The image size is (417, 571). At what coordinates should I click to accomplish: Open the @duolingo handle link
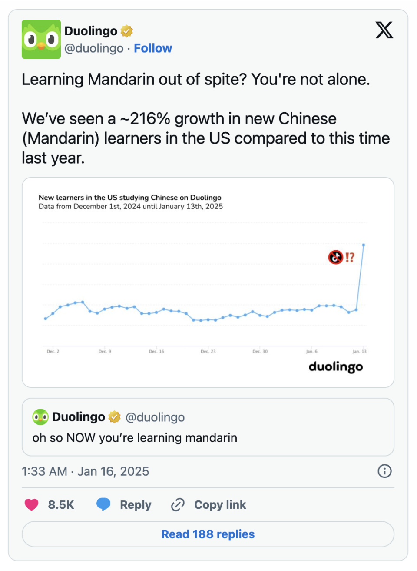[x=94, y=48]
